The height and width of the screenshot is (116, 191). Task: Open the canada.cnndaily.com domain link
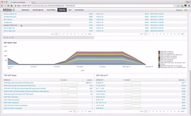coord(10,25)
